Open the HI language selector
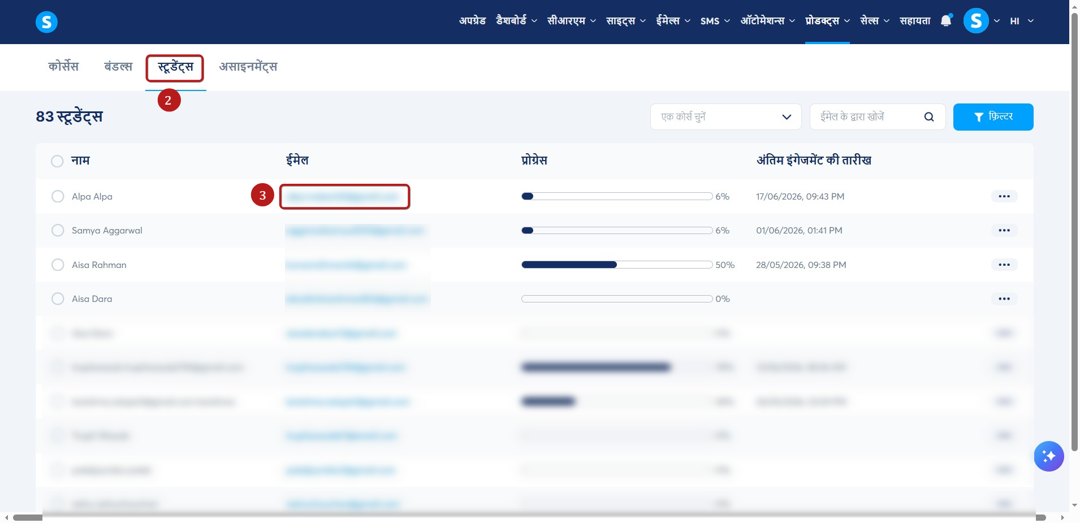This screenshot has height=523, width=1080. tap(1022, 21)
